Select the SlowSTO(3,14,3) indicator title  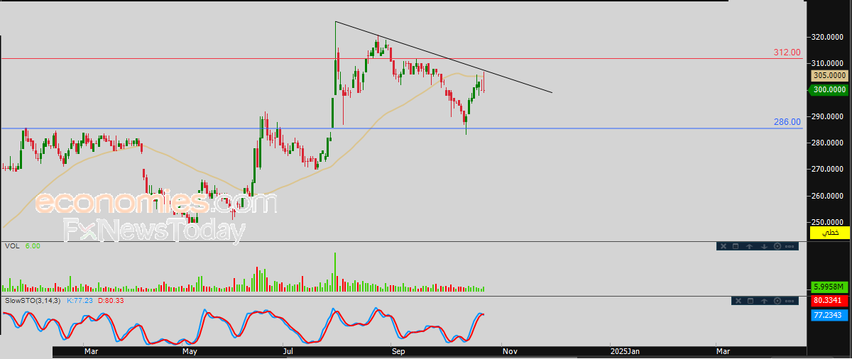(x=33, y=302)
